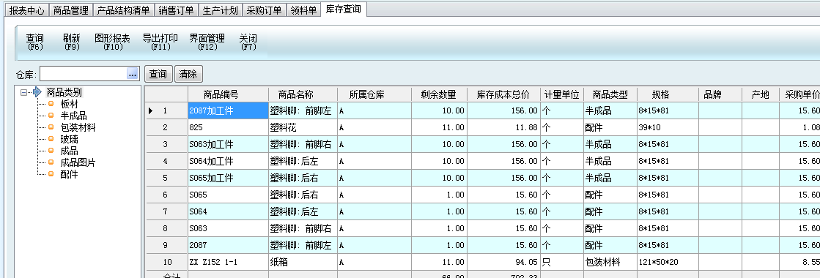Click 导出打印 (F11) in toolbar
Viewport: 820px width, 278px height.
point(160,42)
